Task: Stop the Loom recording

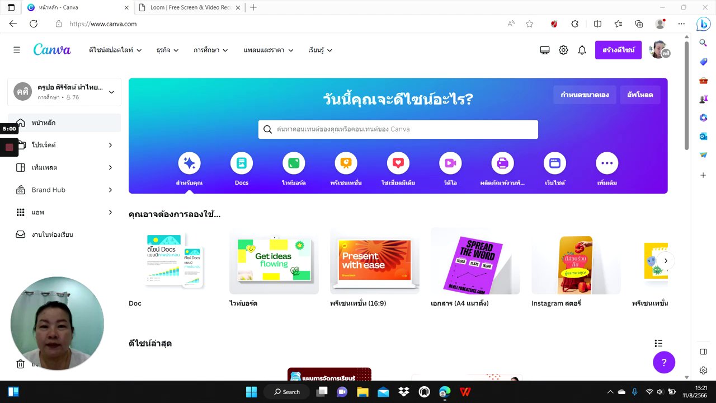Action: click(x=9, y=147)
